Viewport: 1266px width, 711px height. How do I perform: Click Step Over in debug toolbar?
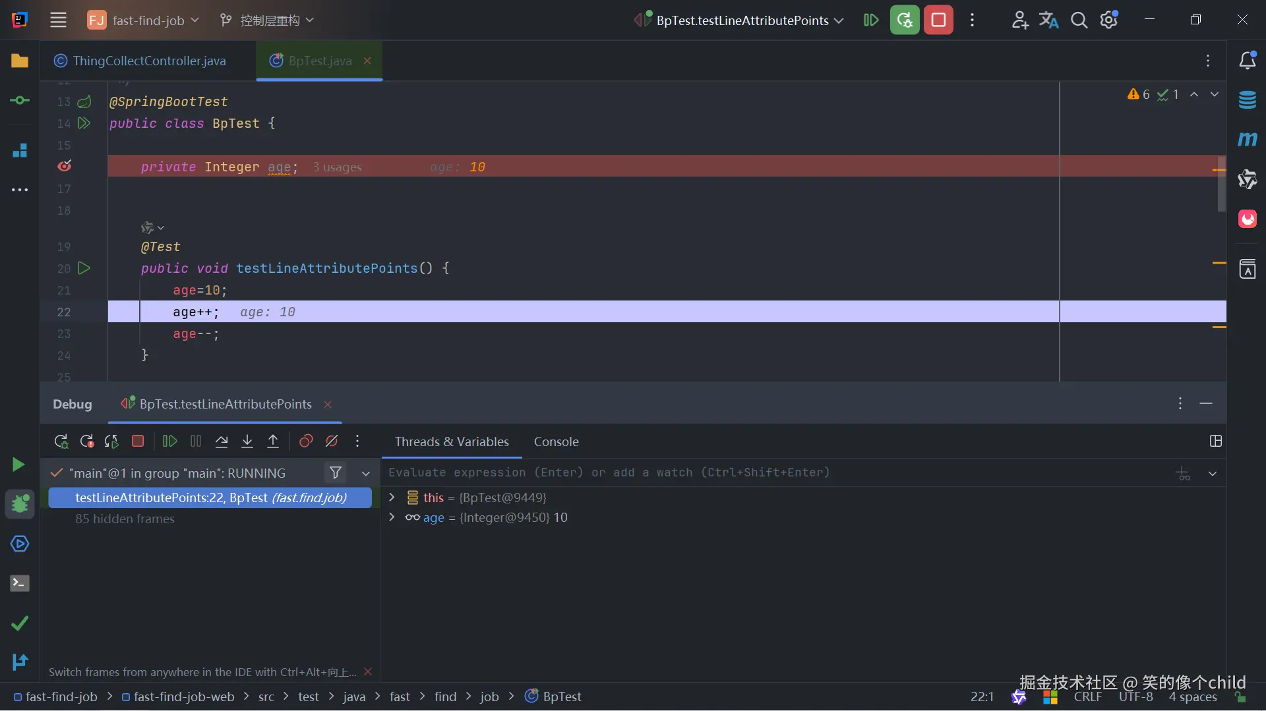222,441
